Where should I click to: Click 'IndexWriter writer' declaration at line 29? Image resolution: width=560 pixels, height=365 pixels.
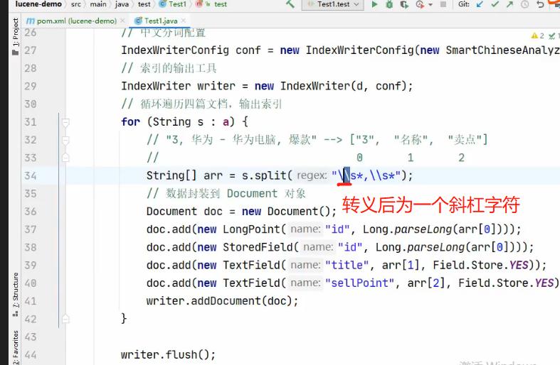click(178, 86)
